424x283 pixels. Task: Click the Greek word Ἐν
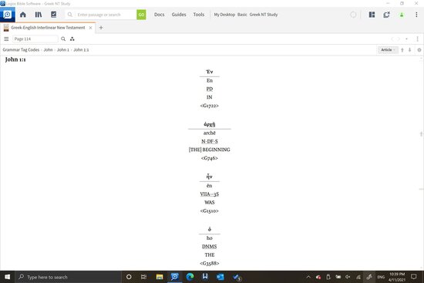(209, 72)
